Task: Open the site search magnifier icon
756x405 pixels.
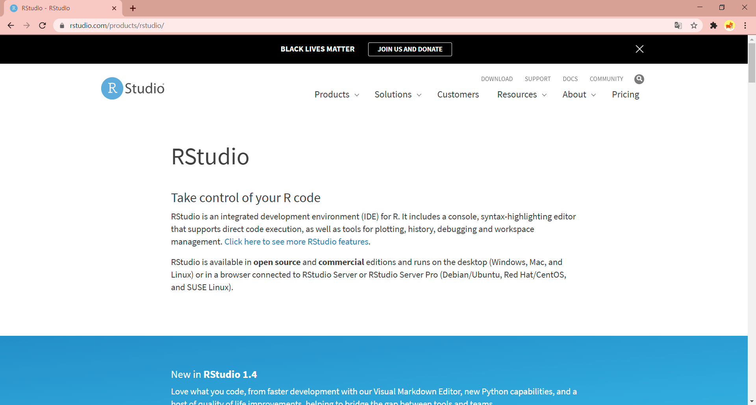Action: pyautogui.click(x=639, y=79)
